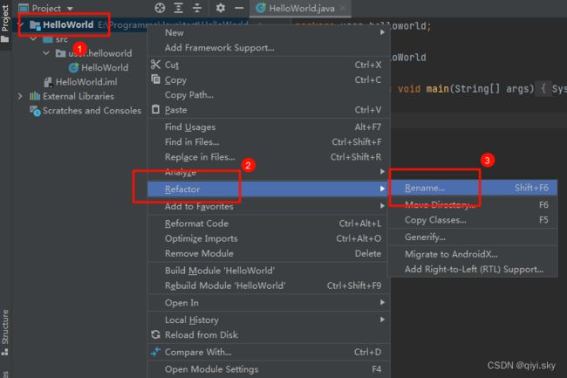Click the HelloWorld class icon in tree
Screen dimensions: 567x378
coord(74,67)
